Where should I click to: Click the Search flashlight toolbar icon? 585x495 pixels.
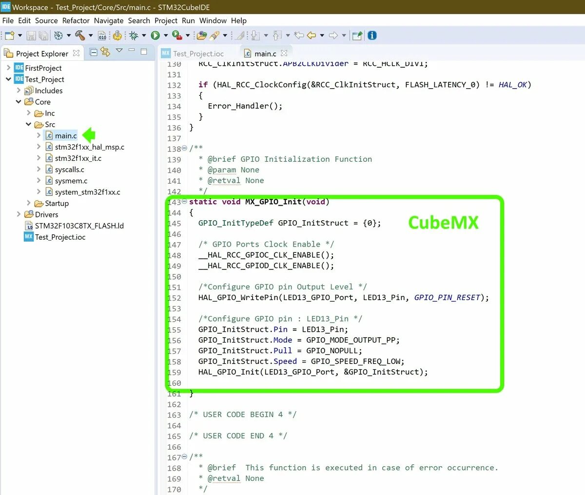(x=214, y=36)
